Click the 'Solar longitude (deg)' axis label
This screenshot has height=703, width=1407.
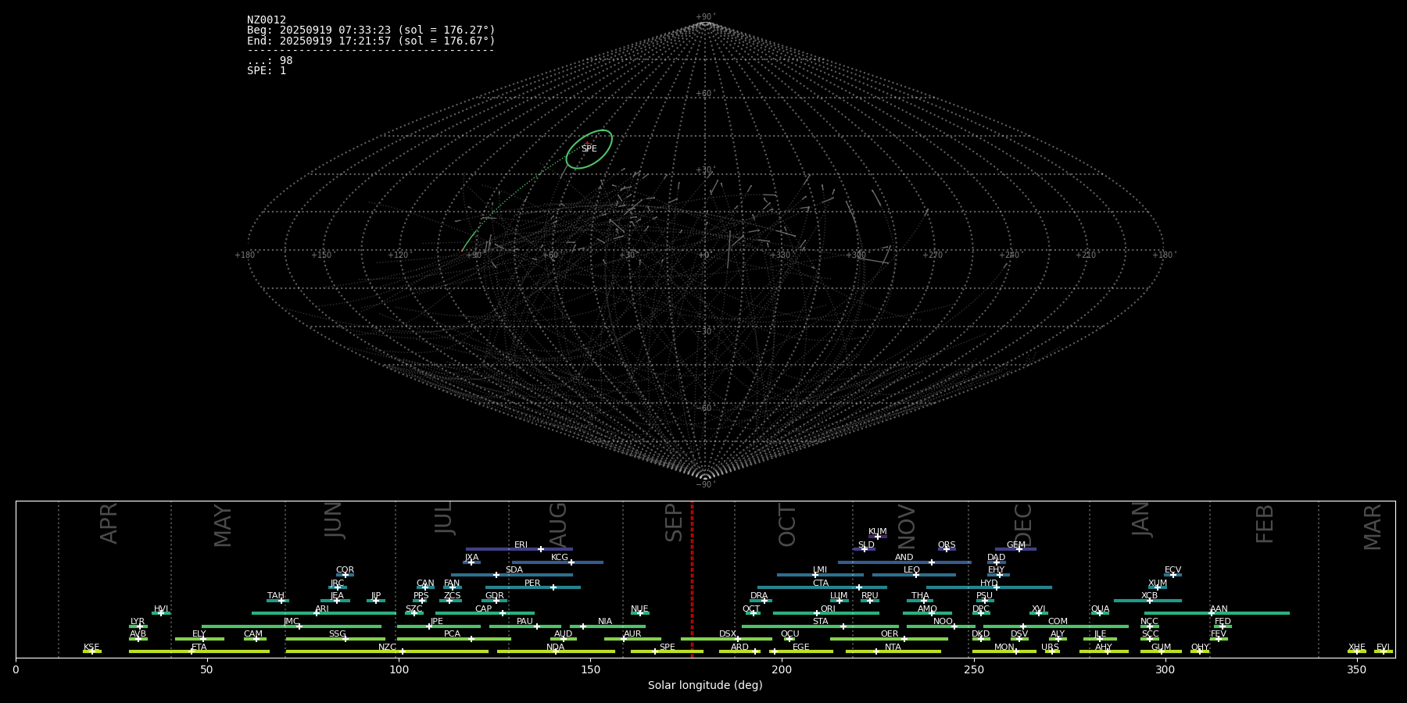pos(705,685)
